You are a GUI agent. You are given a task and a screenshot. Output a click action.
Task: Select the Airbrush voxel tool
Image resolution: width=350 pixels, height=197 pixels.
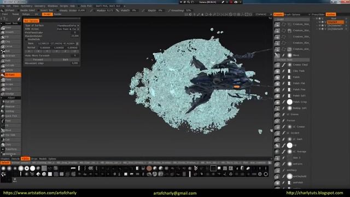click(11, 56)
